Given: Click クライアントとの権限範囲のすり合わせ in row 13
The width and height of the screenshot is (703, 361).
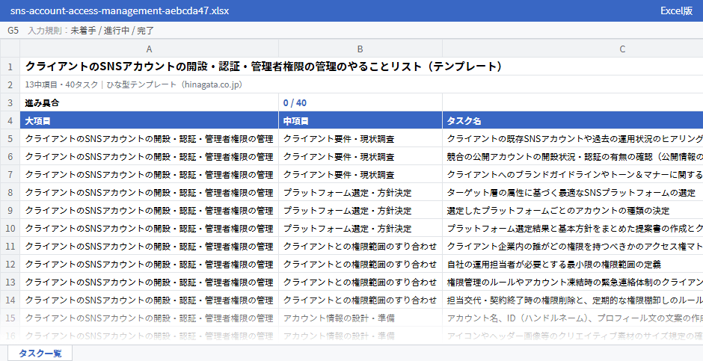Looking at the screenshot, I should coord(360,282).
